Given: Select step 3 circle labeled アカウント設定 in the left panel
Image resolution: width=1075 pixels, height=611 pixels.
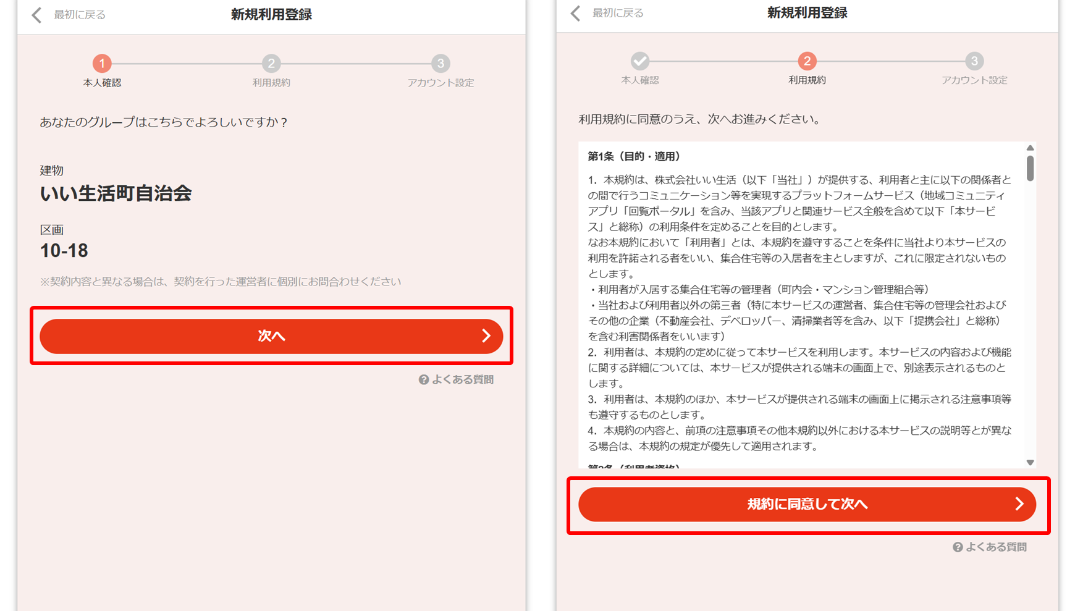Looking at the screenshot, I should point(441,63).
